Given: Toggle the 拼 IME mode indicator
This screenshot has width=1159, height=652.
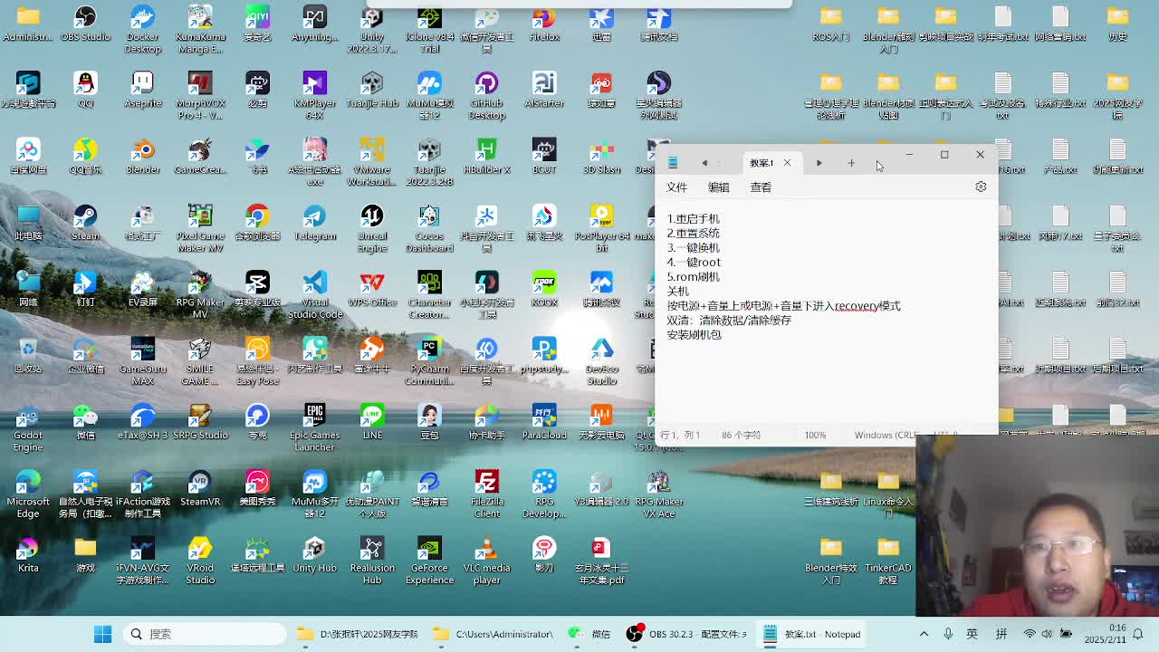Looking at the screenshot, I should 1001,634.
